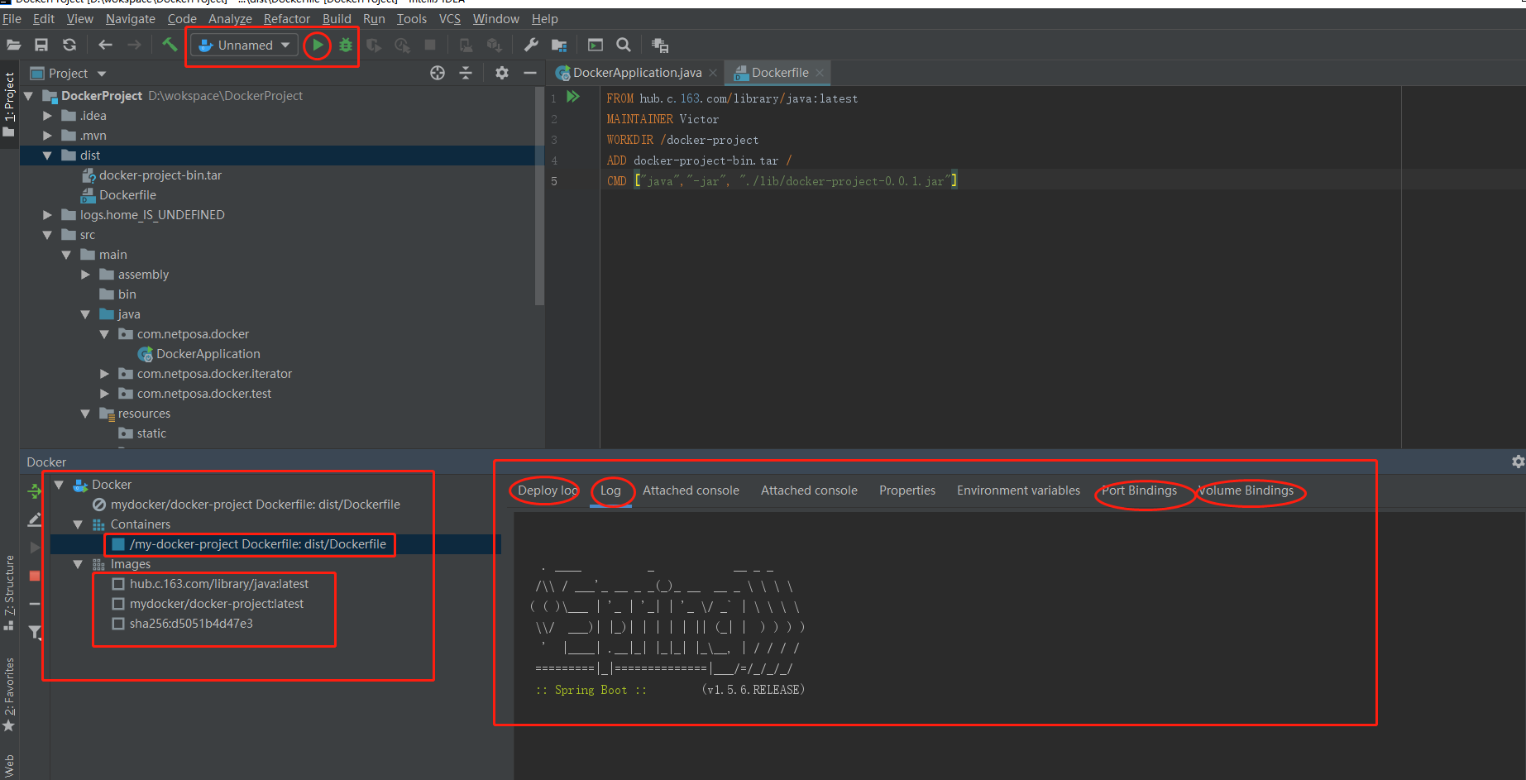The width and height of the screenshot is (1526, 780).
Task: Open Settings with the wrench icon
Action: pos(531,45)
